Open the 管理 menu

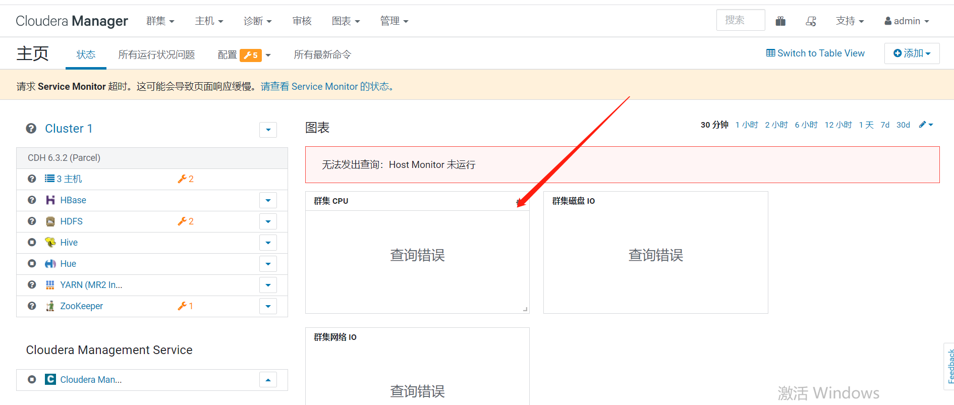point(395,21)
